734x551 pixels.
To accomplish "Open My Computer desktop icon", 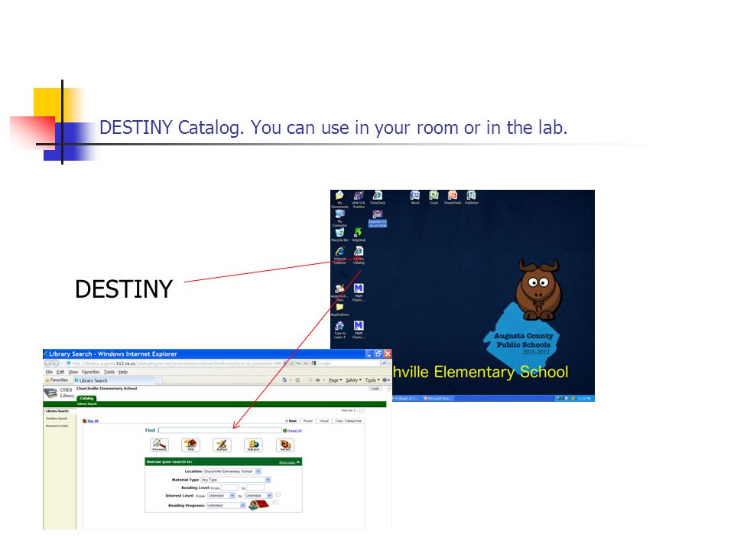I will [x=339, y=218].
